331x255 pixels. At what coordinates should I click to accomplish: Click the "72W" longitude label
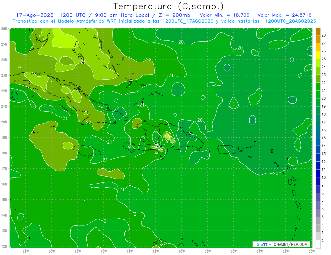coord(156,251)
